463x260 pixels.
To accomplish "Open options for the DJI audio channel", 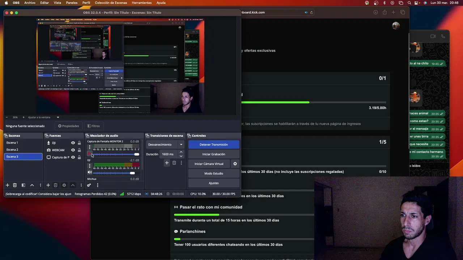I will coord(90,166).
